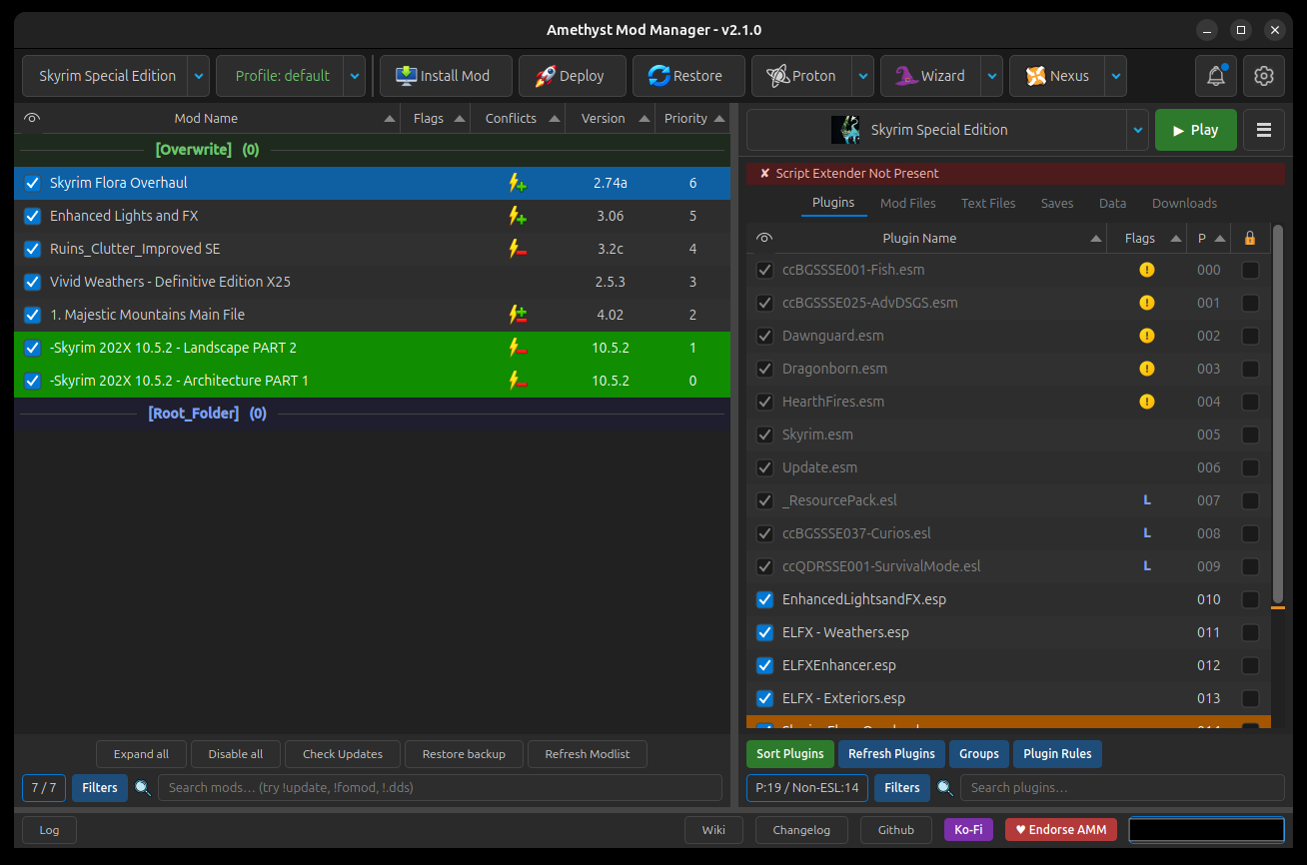
Task: Click the Install Mod button
Action: 446,76
